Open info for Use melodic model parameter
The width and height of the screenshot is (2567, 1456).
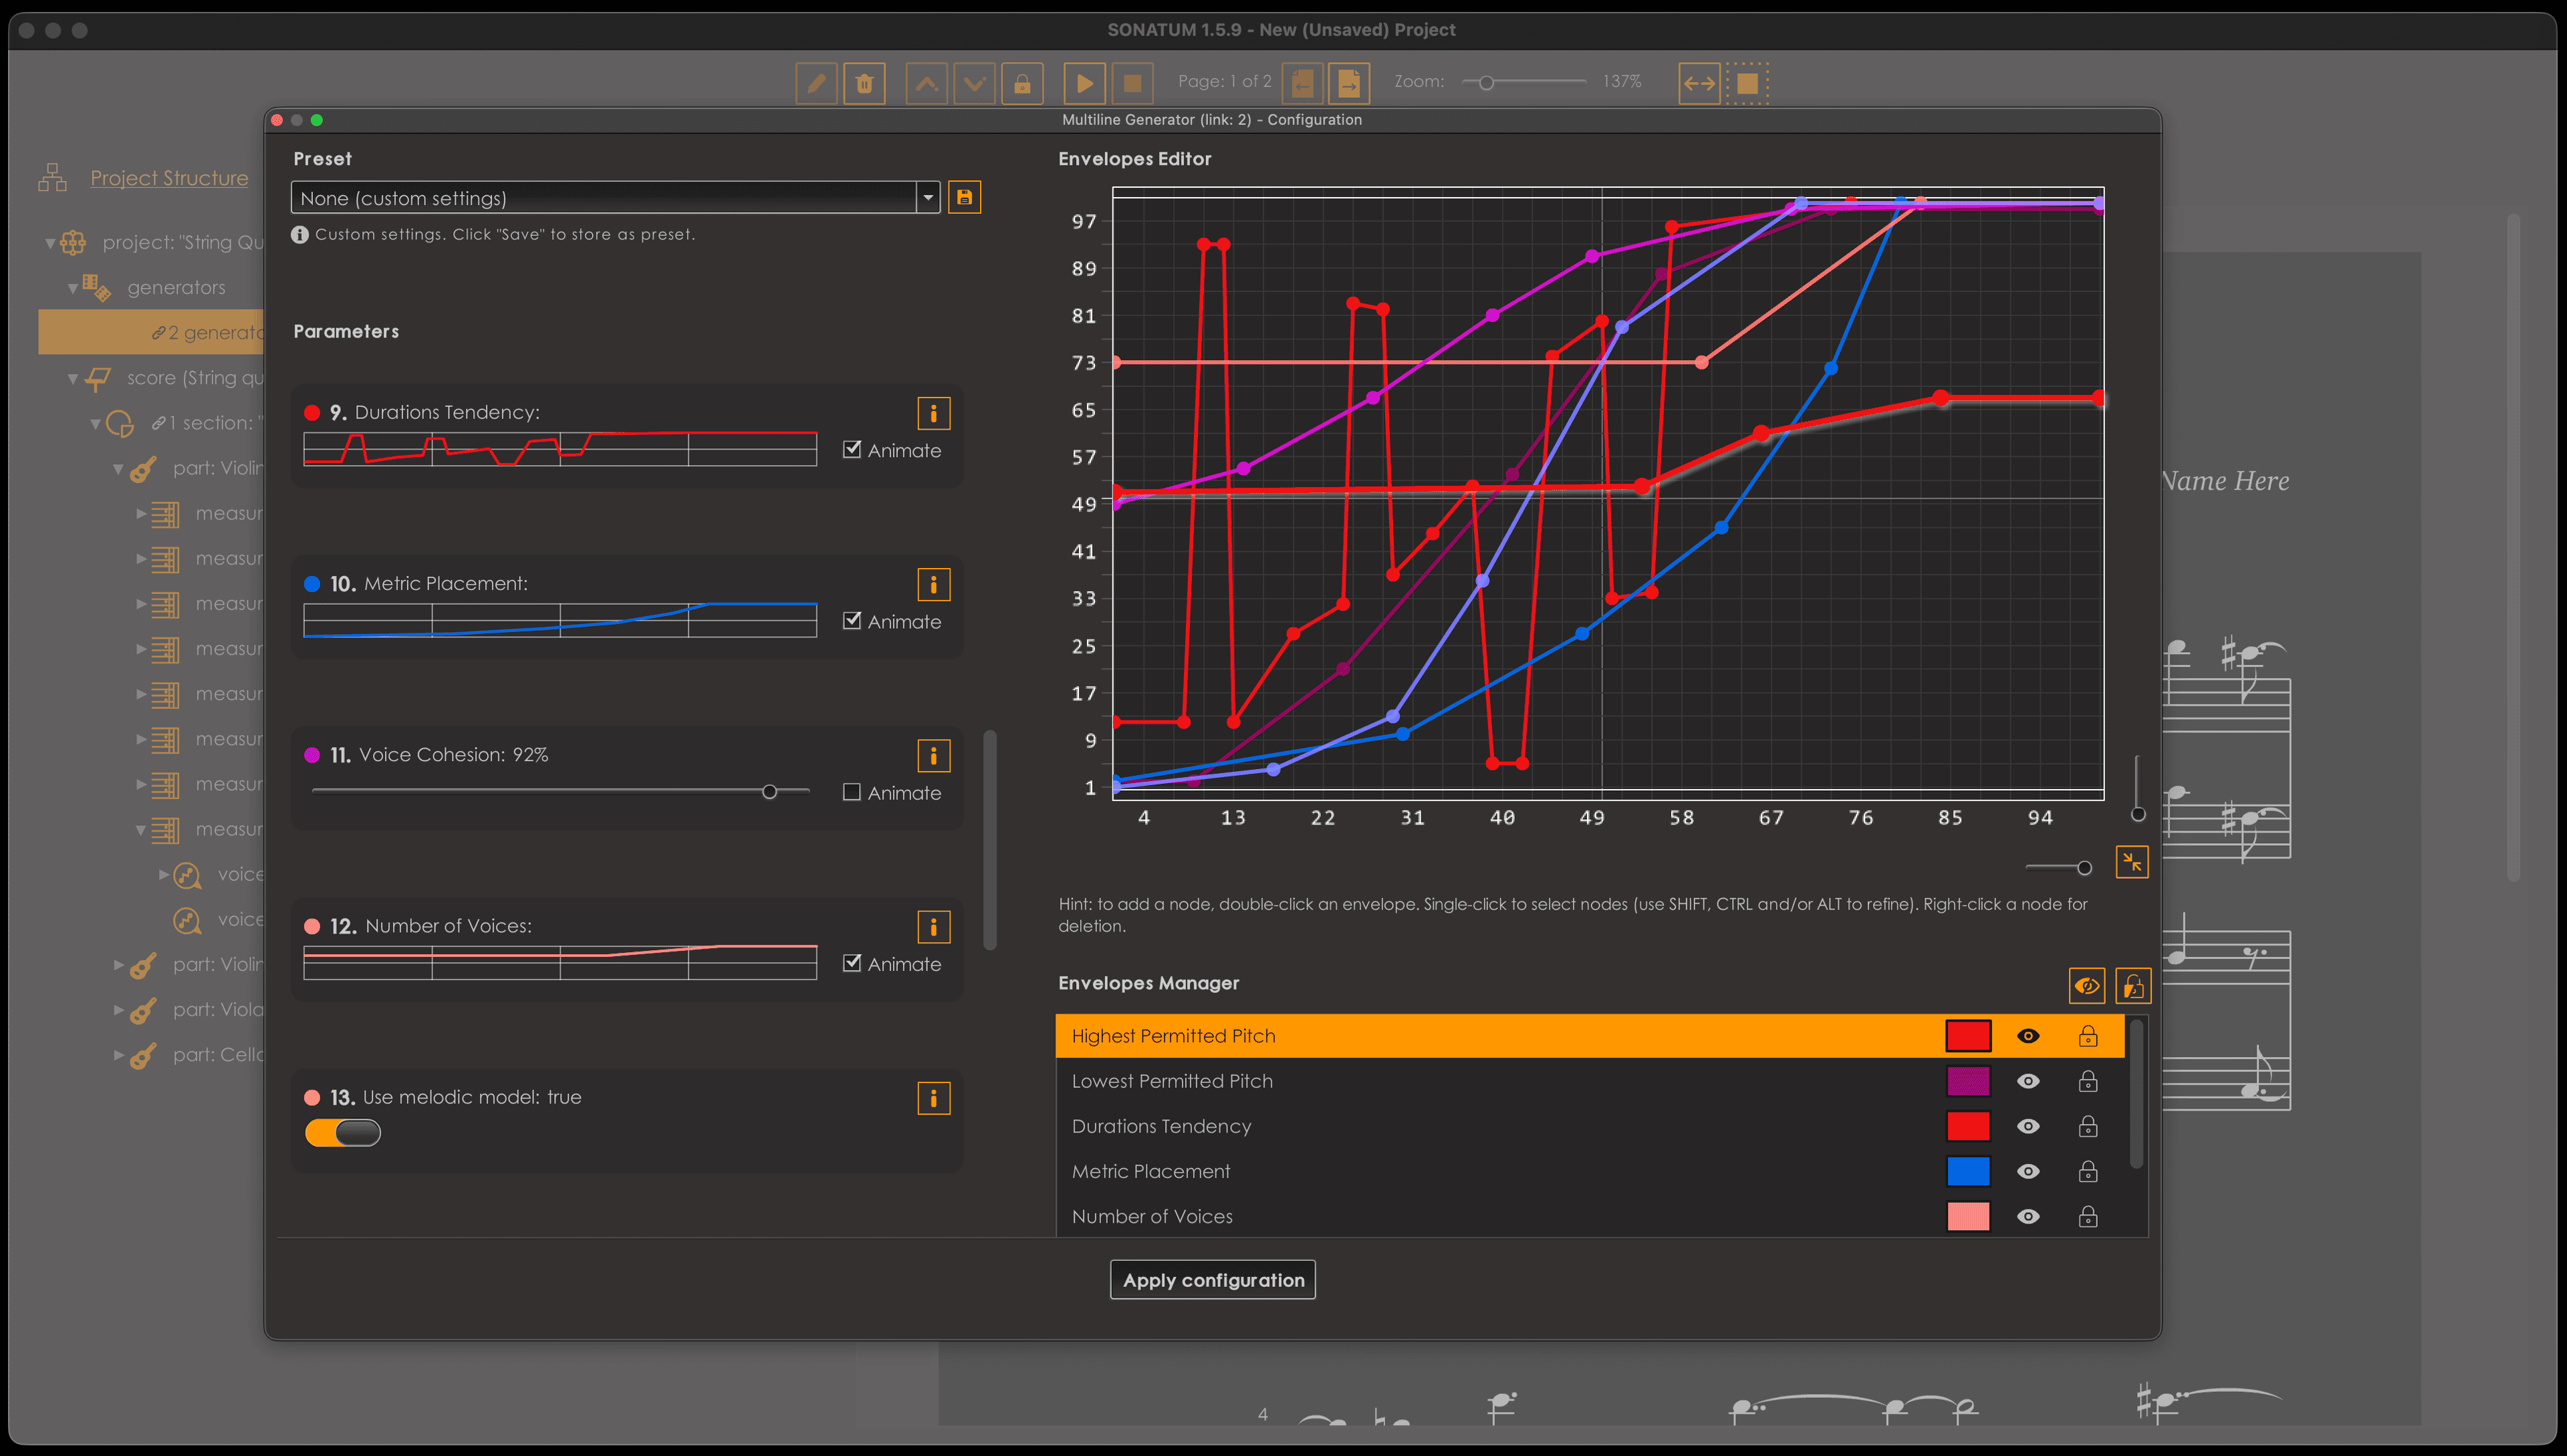pos(933,1098)
